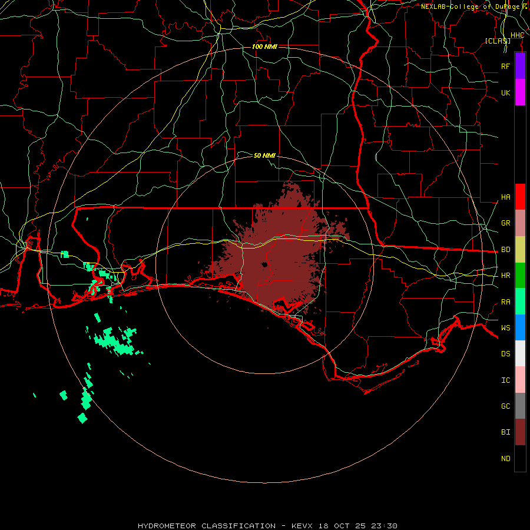Click the white DS legend swatch
This screenshot has height=530, width=530.
[520, 353]
